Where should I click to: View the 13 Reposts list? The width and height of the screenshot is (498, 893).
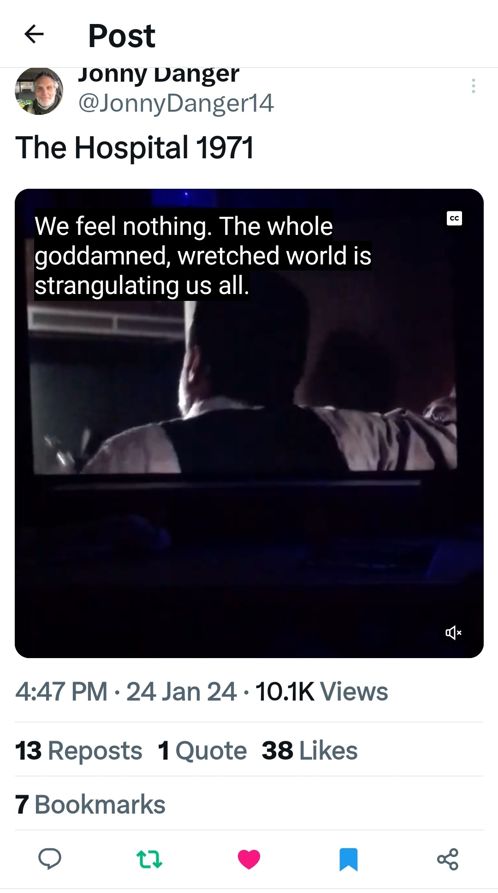(79, 750)
